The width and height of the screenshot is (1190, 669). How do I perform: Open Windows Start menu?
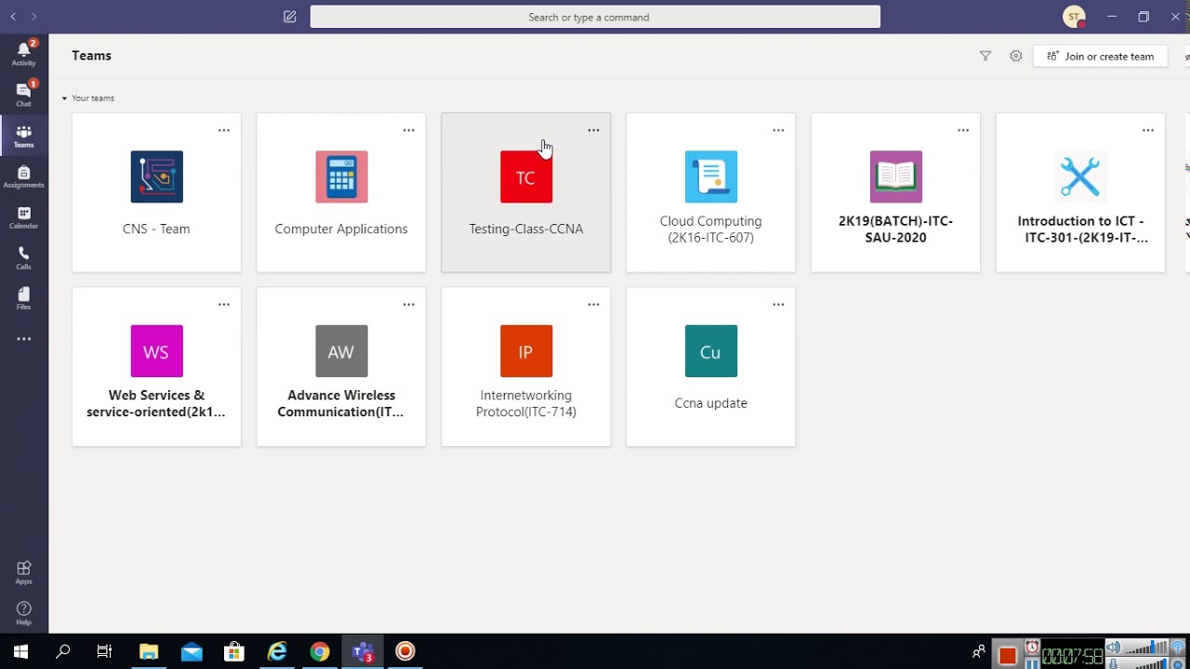(20, 651)
